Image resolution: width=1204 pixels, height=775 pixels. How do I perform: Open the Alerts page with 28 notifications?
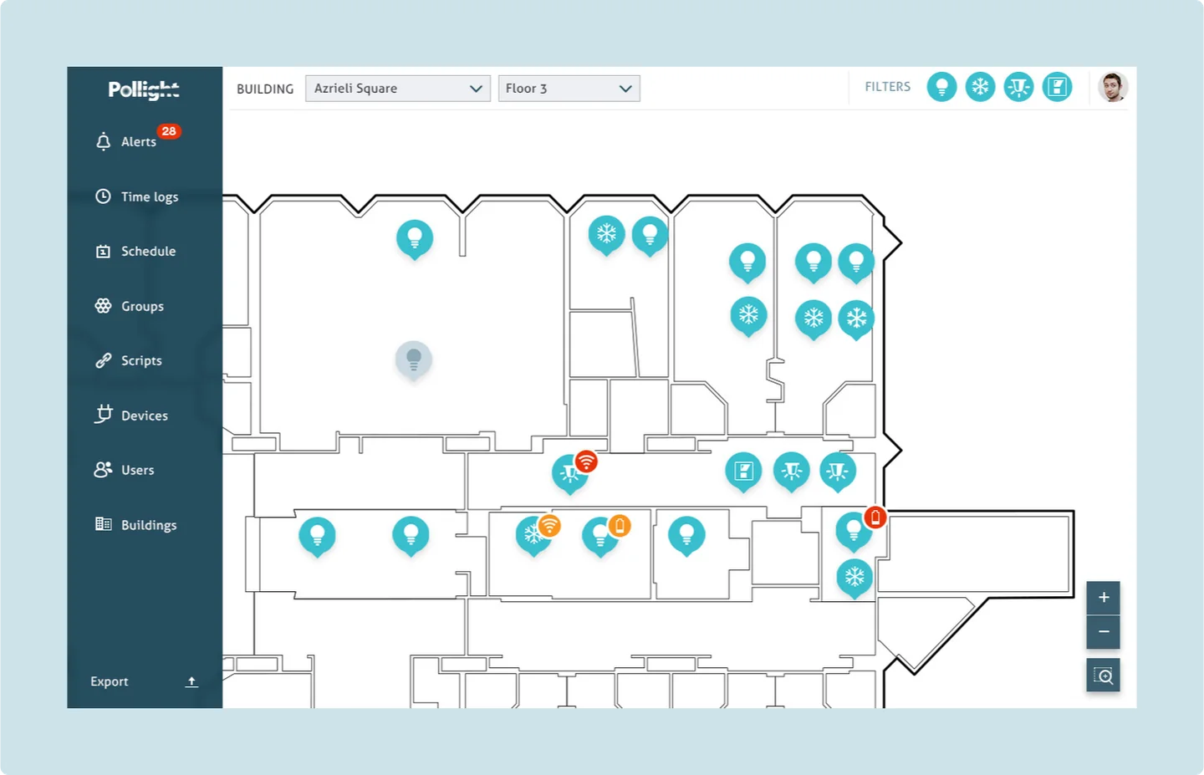(x=138, y=141)
